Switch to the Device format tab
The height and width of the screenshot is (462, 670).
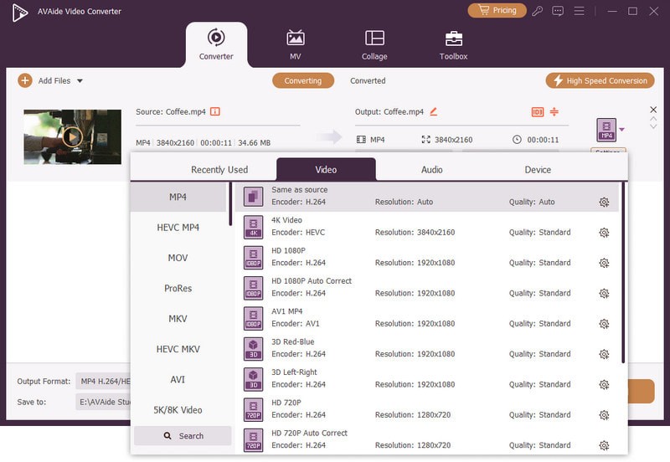point(538,170)
